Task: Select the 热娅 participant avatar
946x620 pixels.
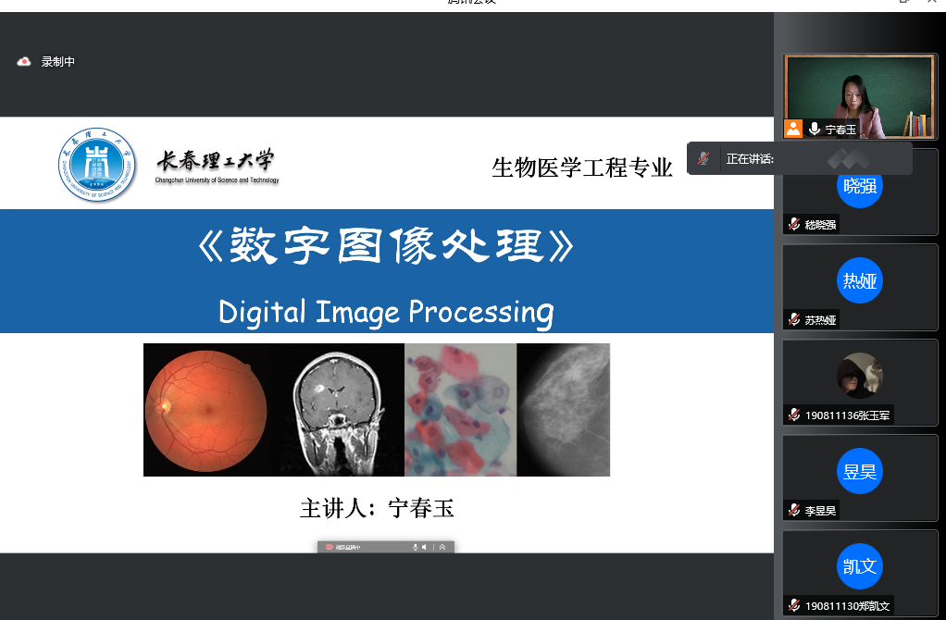Action: [x=860, y=280]
